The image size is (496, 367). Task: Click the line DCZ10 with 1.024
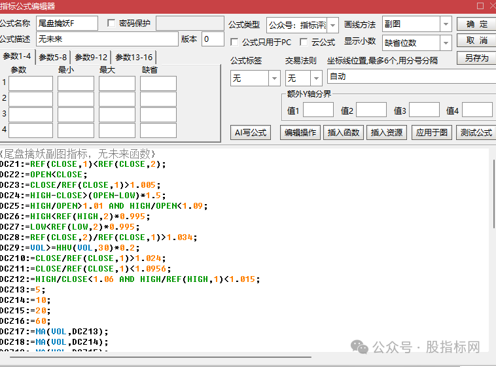coord(83,258)
